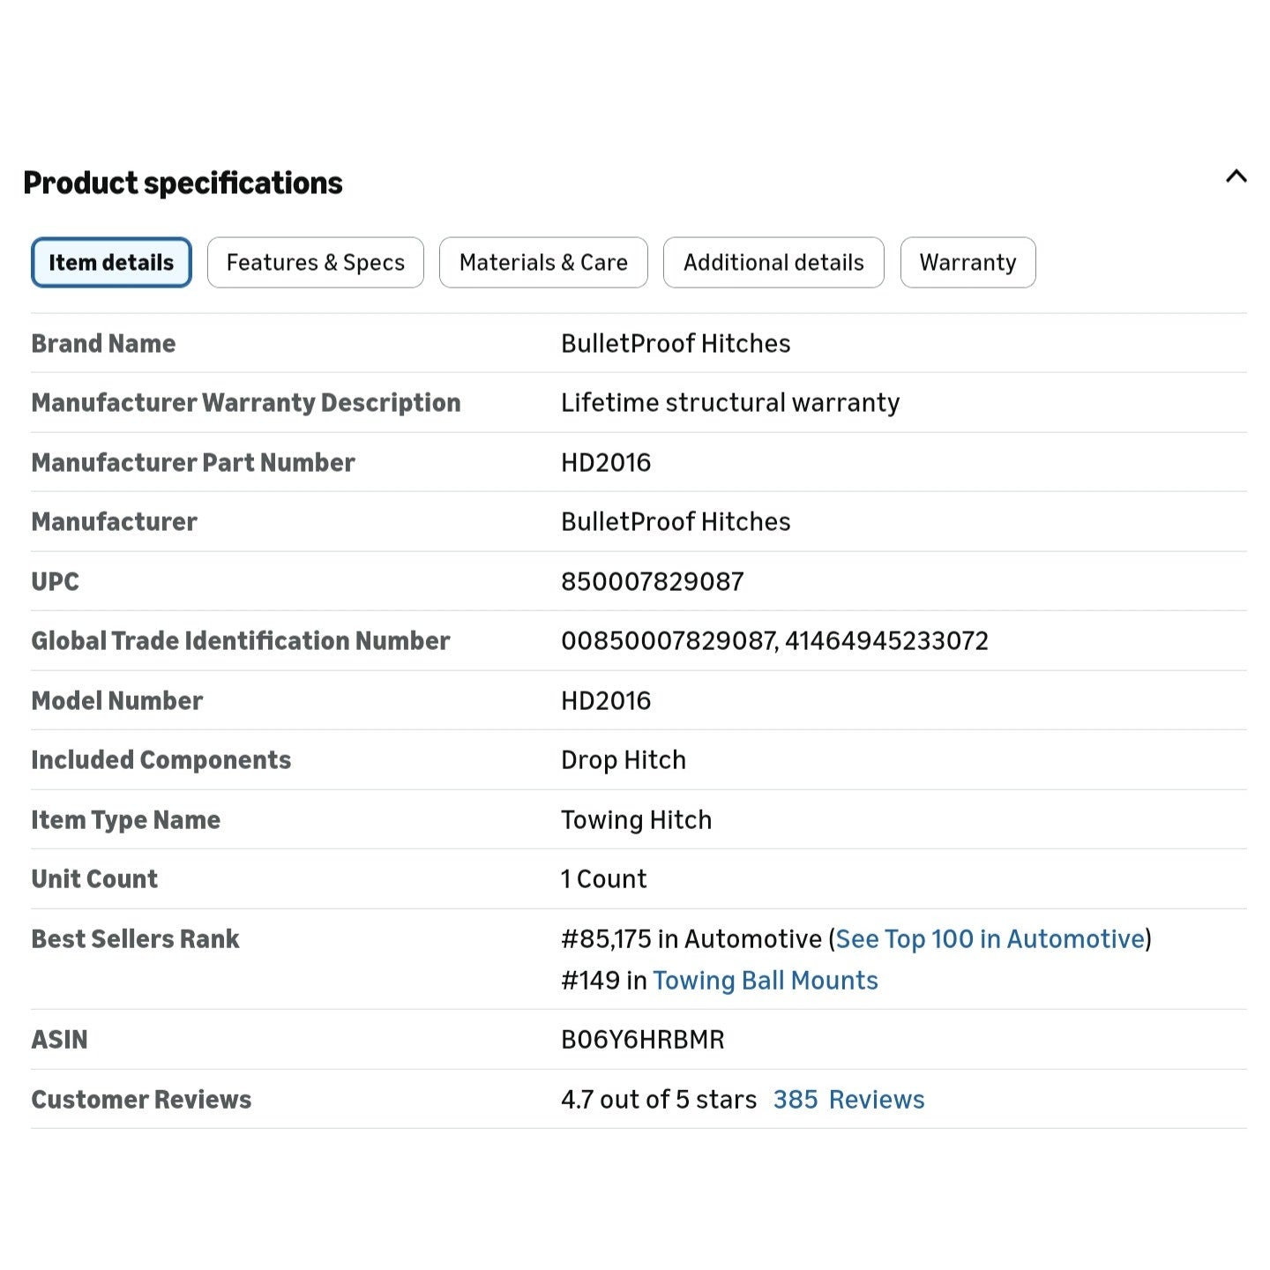Click the Towing Hitch item type value

[x=636, y=819]
